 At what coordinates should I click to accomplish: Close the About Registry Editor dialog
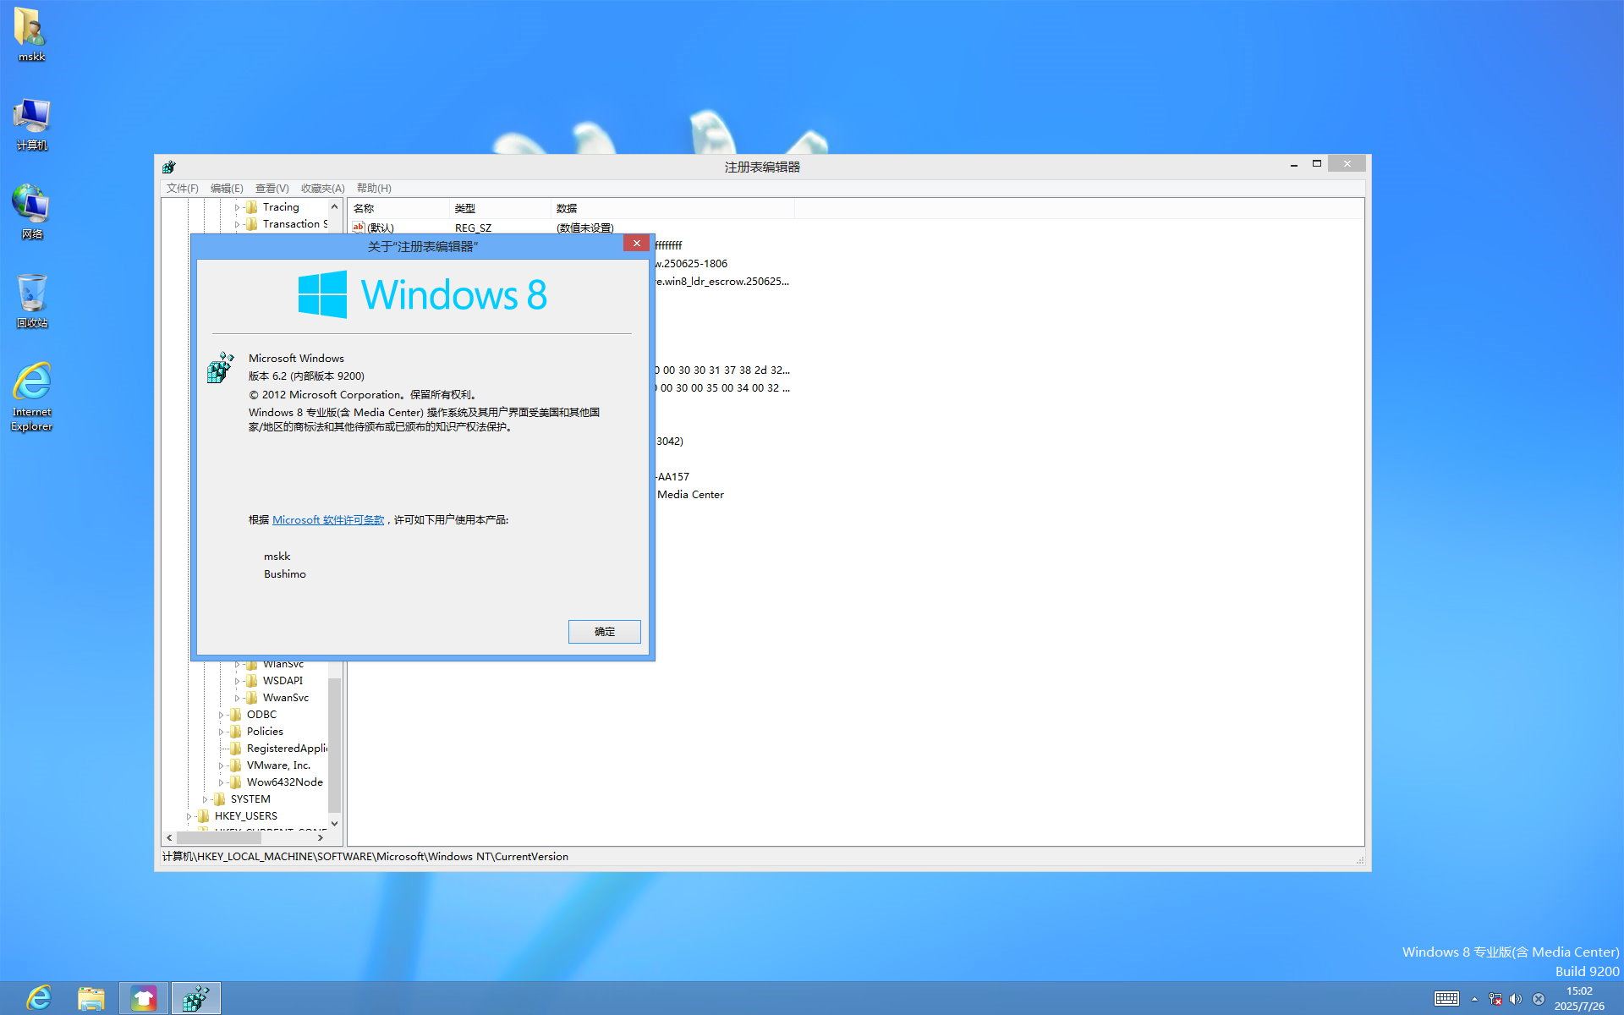[636, 244]
